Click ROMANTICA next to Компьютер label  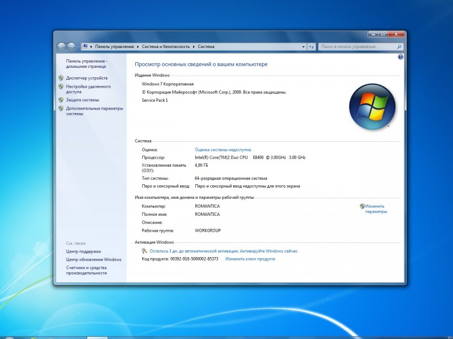point(207,206)
